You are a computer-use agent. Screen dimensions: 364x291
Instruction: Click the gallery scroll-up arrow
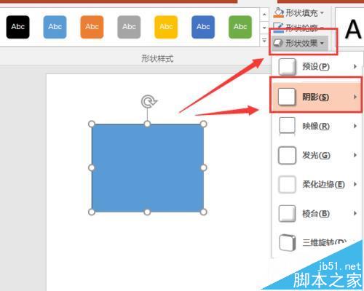point(264,14)
